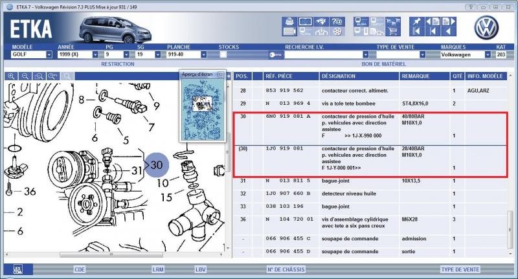Click the LexCom logo at bottom left
The image size is (518, 279).
(x=18, y=269)
